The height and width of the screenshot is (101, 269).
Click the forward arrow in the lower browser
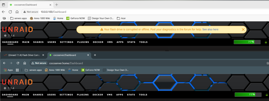11,63
